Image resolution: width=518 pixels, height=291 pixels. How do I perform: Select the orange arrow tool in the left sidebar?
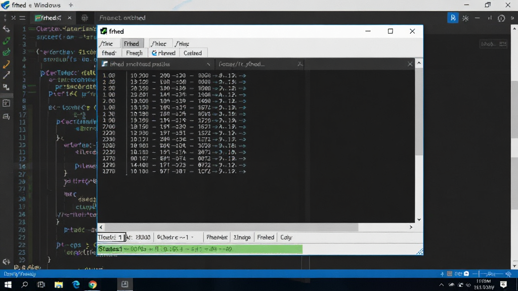[6, 64]
